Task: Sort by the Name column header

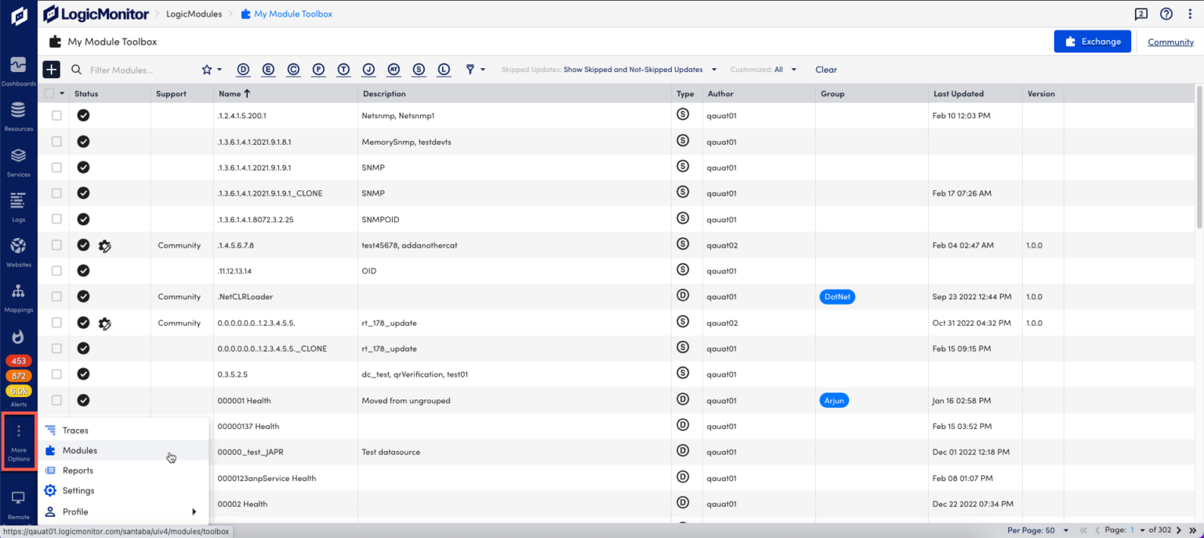Action: (234, 93)
